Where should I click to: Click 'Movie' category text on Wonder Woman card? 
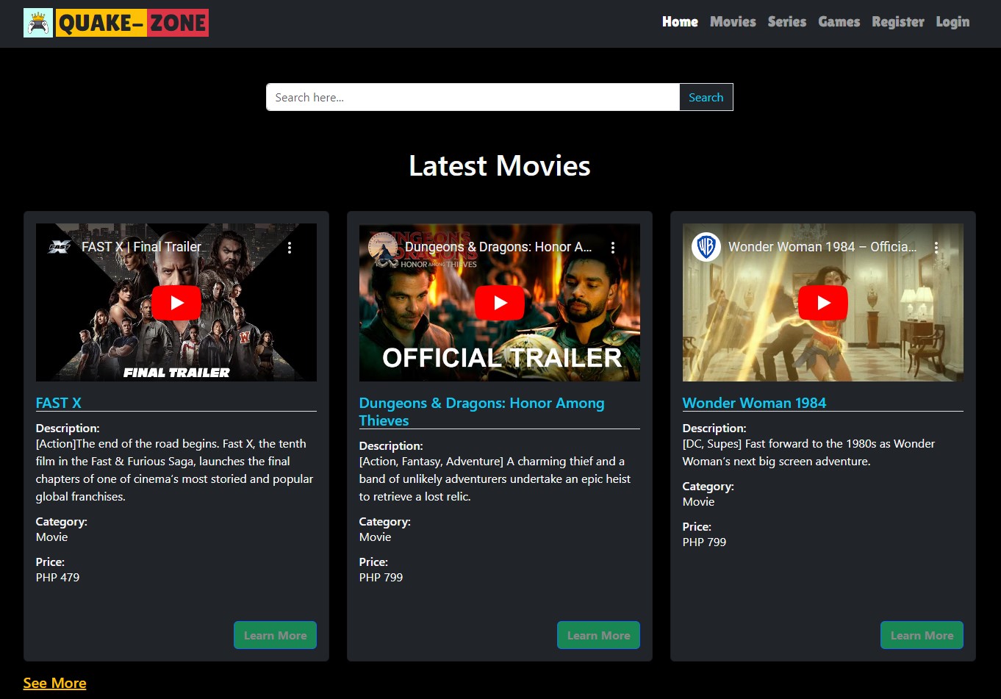[x=698, y=501]
